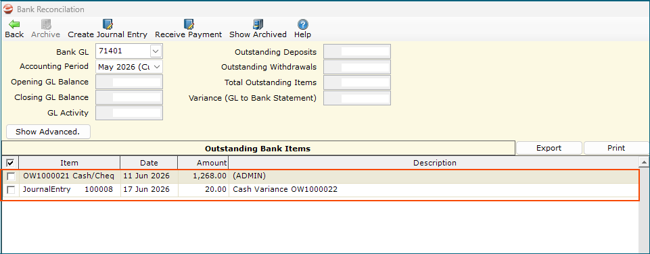This screenshot has width=650, height=254.
Task: Sort by the Date column header
Action: coord(149,163)
